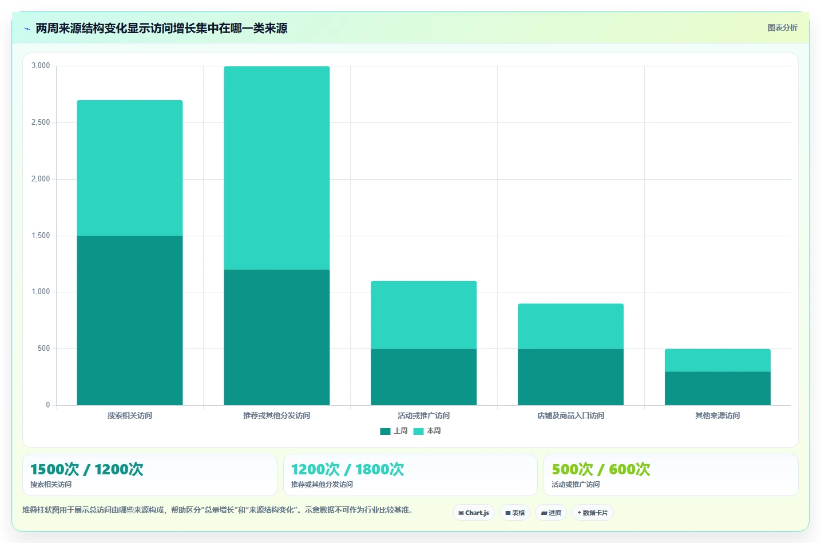
Task: Click the 500 y-axis value
Action: [x=44, y=348]
